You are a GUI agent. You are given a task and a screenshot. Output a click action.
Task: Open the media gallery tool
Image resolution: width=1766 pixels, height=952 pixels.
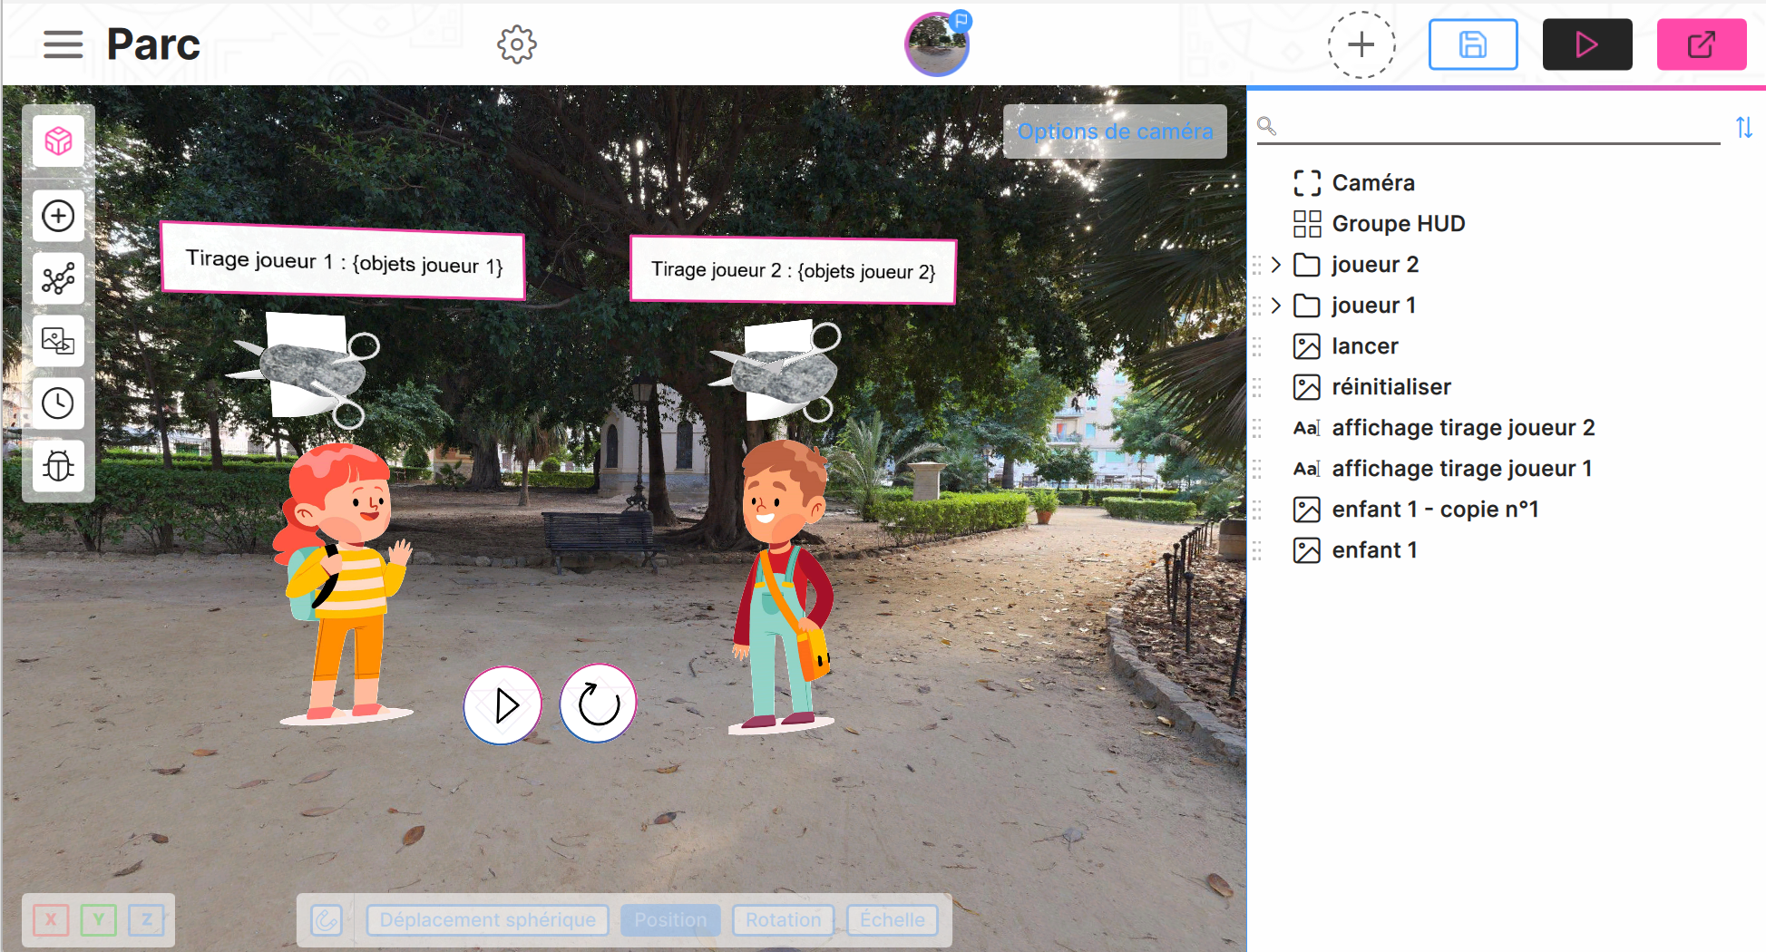[x=59, y=341]
